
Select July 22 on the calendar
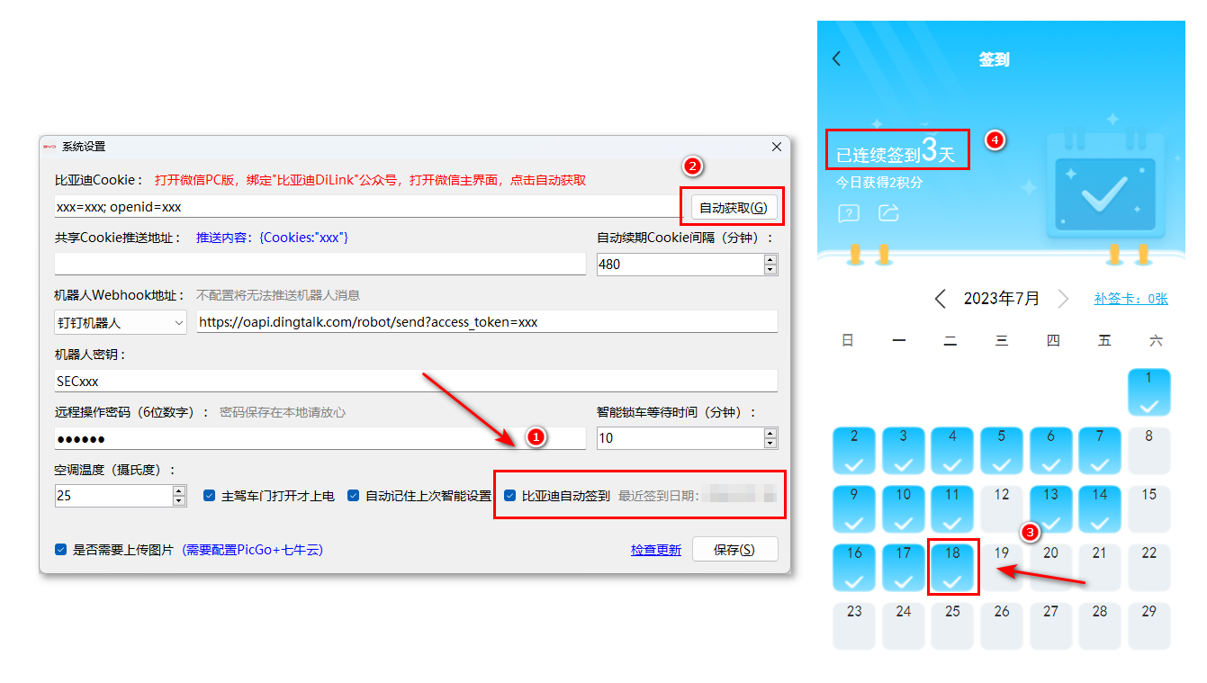click(x=1148, y=567)
